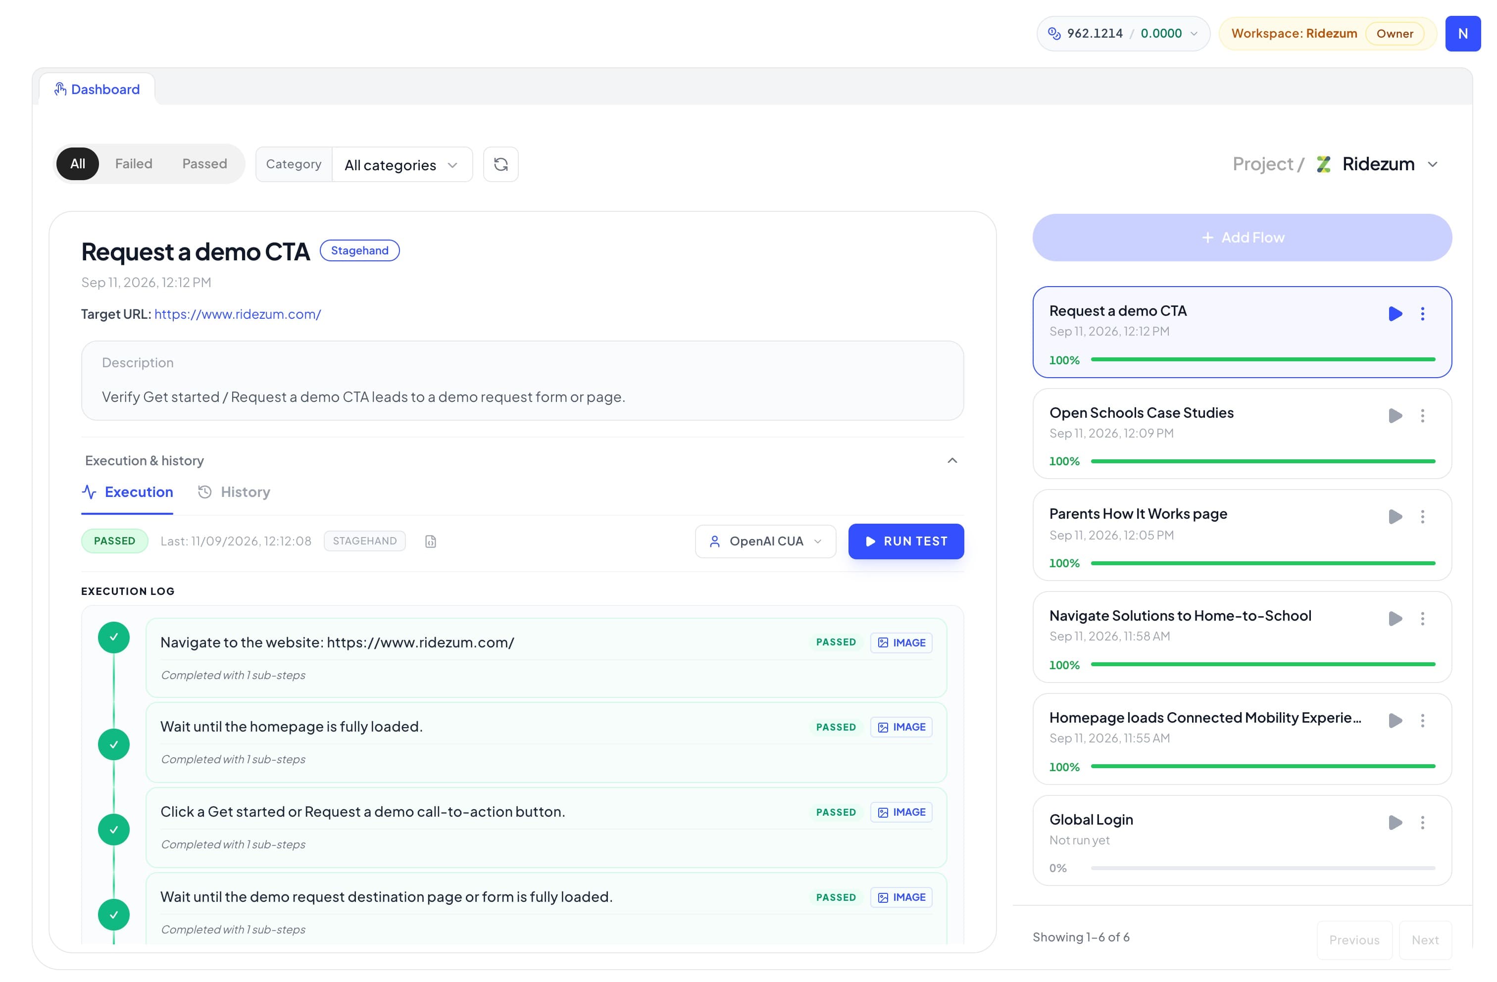
Task: Click the refresh icon next to category filter
Action: tap(500, 164)
